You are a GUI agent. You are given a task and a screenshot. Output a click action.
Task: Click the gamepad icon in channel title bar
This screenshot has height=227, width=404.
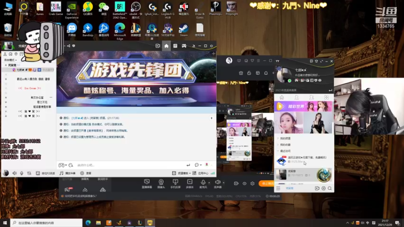(x=184, y=46)
